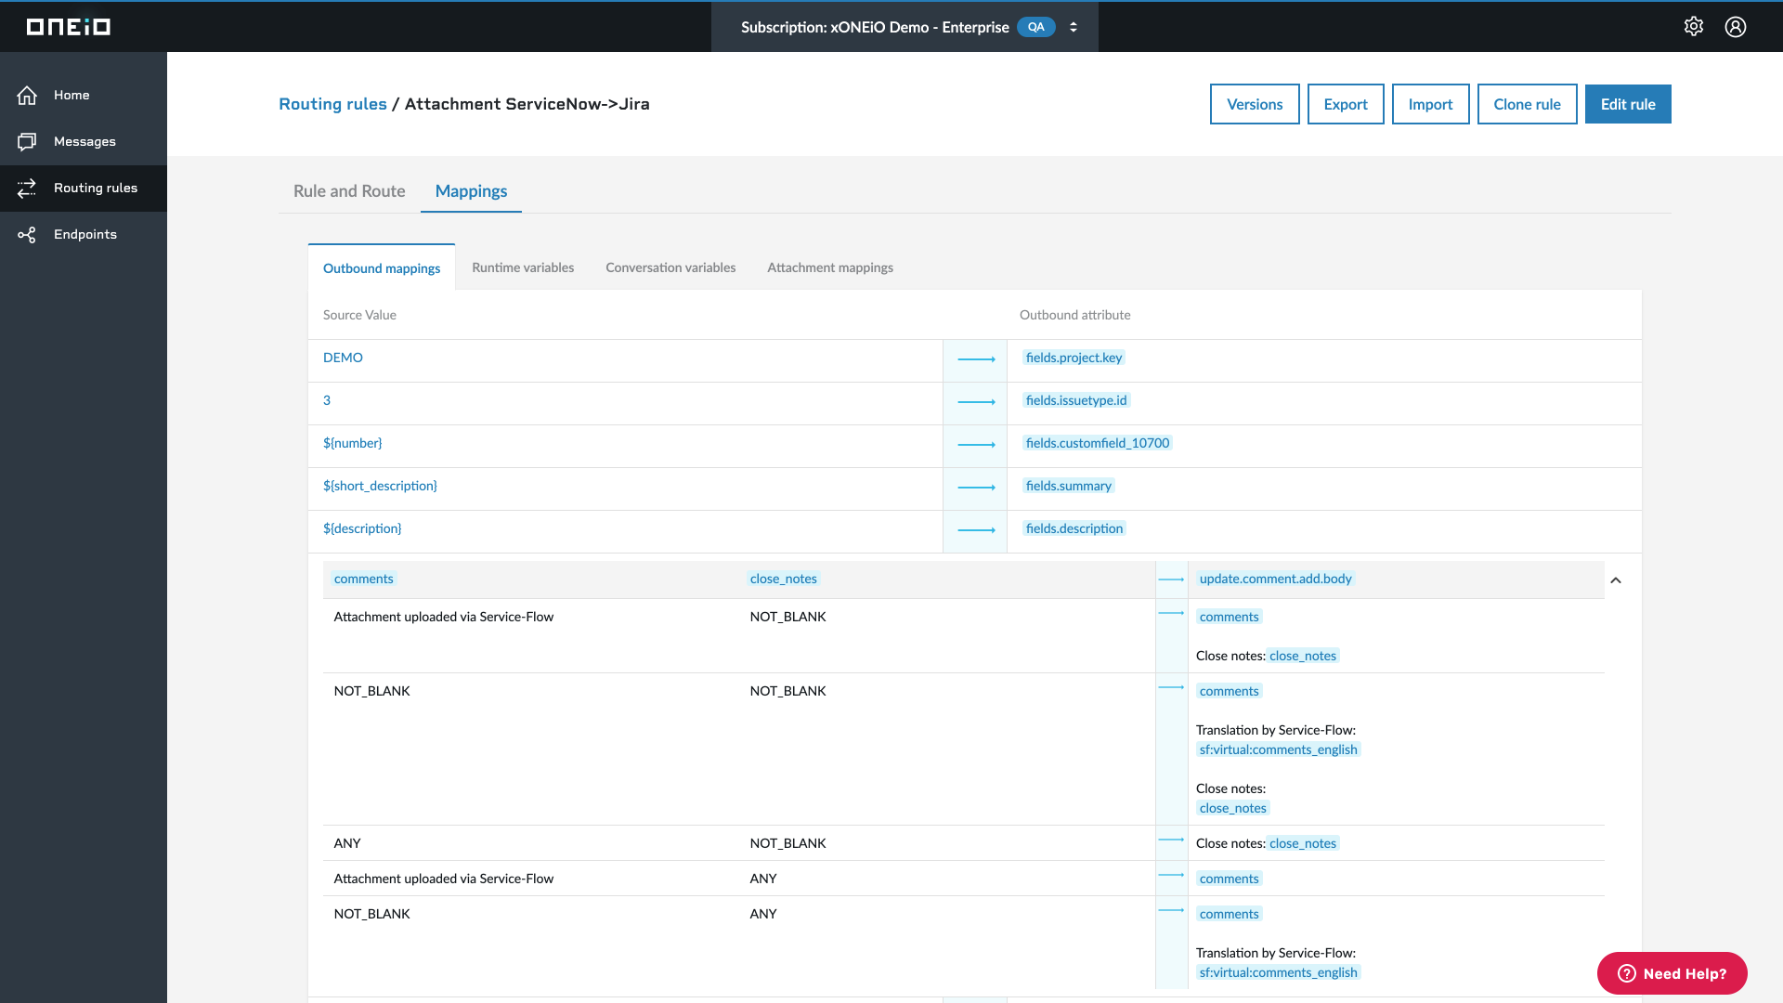Click the ONEiO logo
The image size is (1783, 1003).
(x=69, y=27)
